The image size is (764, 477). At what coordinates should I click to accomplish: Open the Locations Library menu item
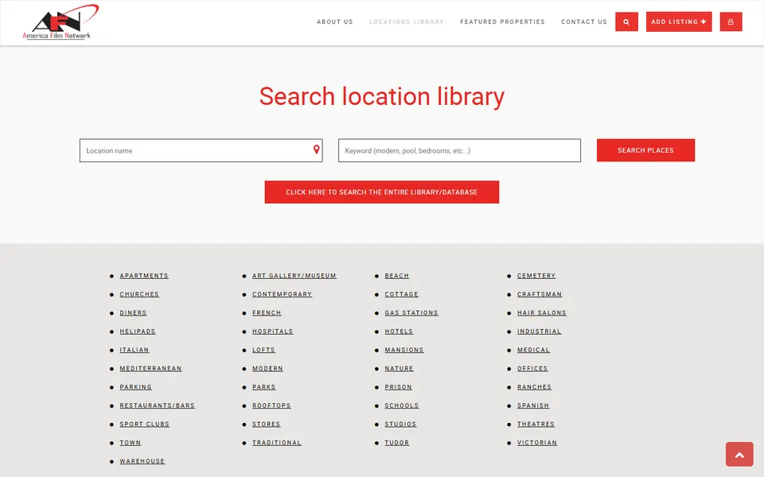[407, 22]
